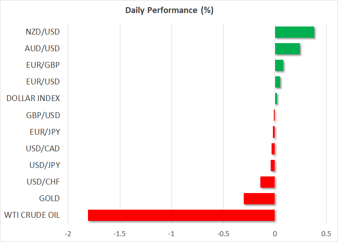Viewport: 338px width, 242px height.
Task: Click the green EUR/USD bar
Action: pos(277,82)
